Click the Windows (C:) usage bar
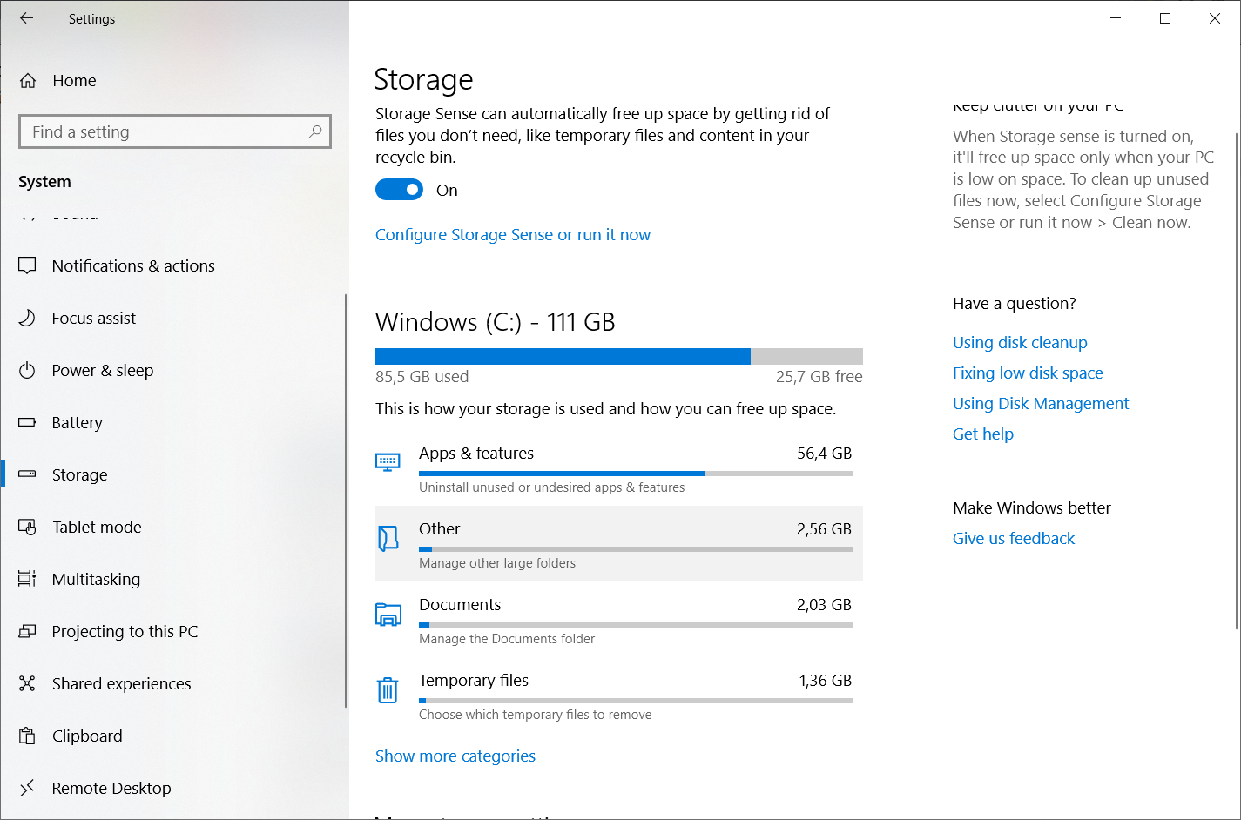This screenshot has width=1241, height=820. coord(619,356)
